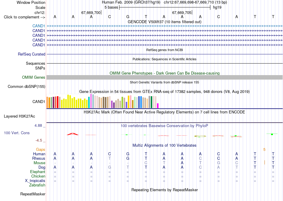Click the -4.5 lower range value
The height and width of the screenshot is (201, 283).
tap(39, 140)
